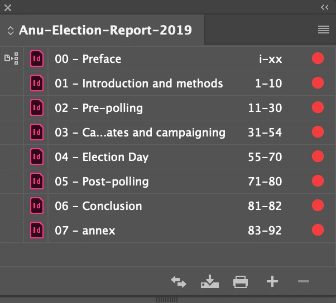The image size is (336, 303).
Task: Add documents with the plus icon
Action: [272, 281]
